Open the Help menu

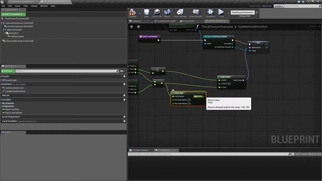pos(53,6)
